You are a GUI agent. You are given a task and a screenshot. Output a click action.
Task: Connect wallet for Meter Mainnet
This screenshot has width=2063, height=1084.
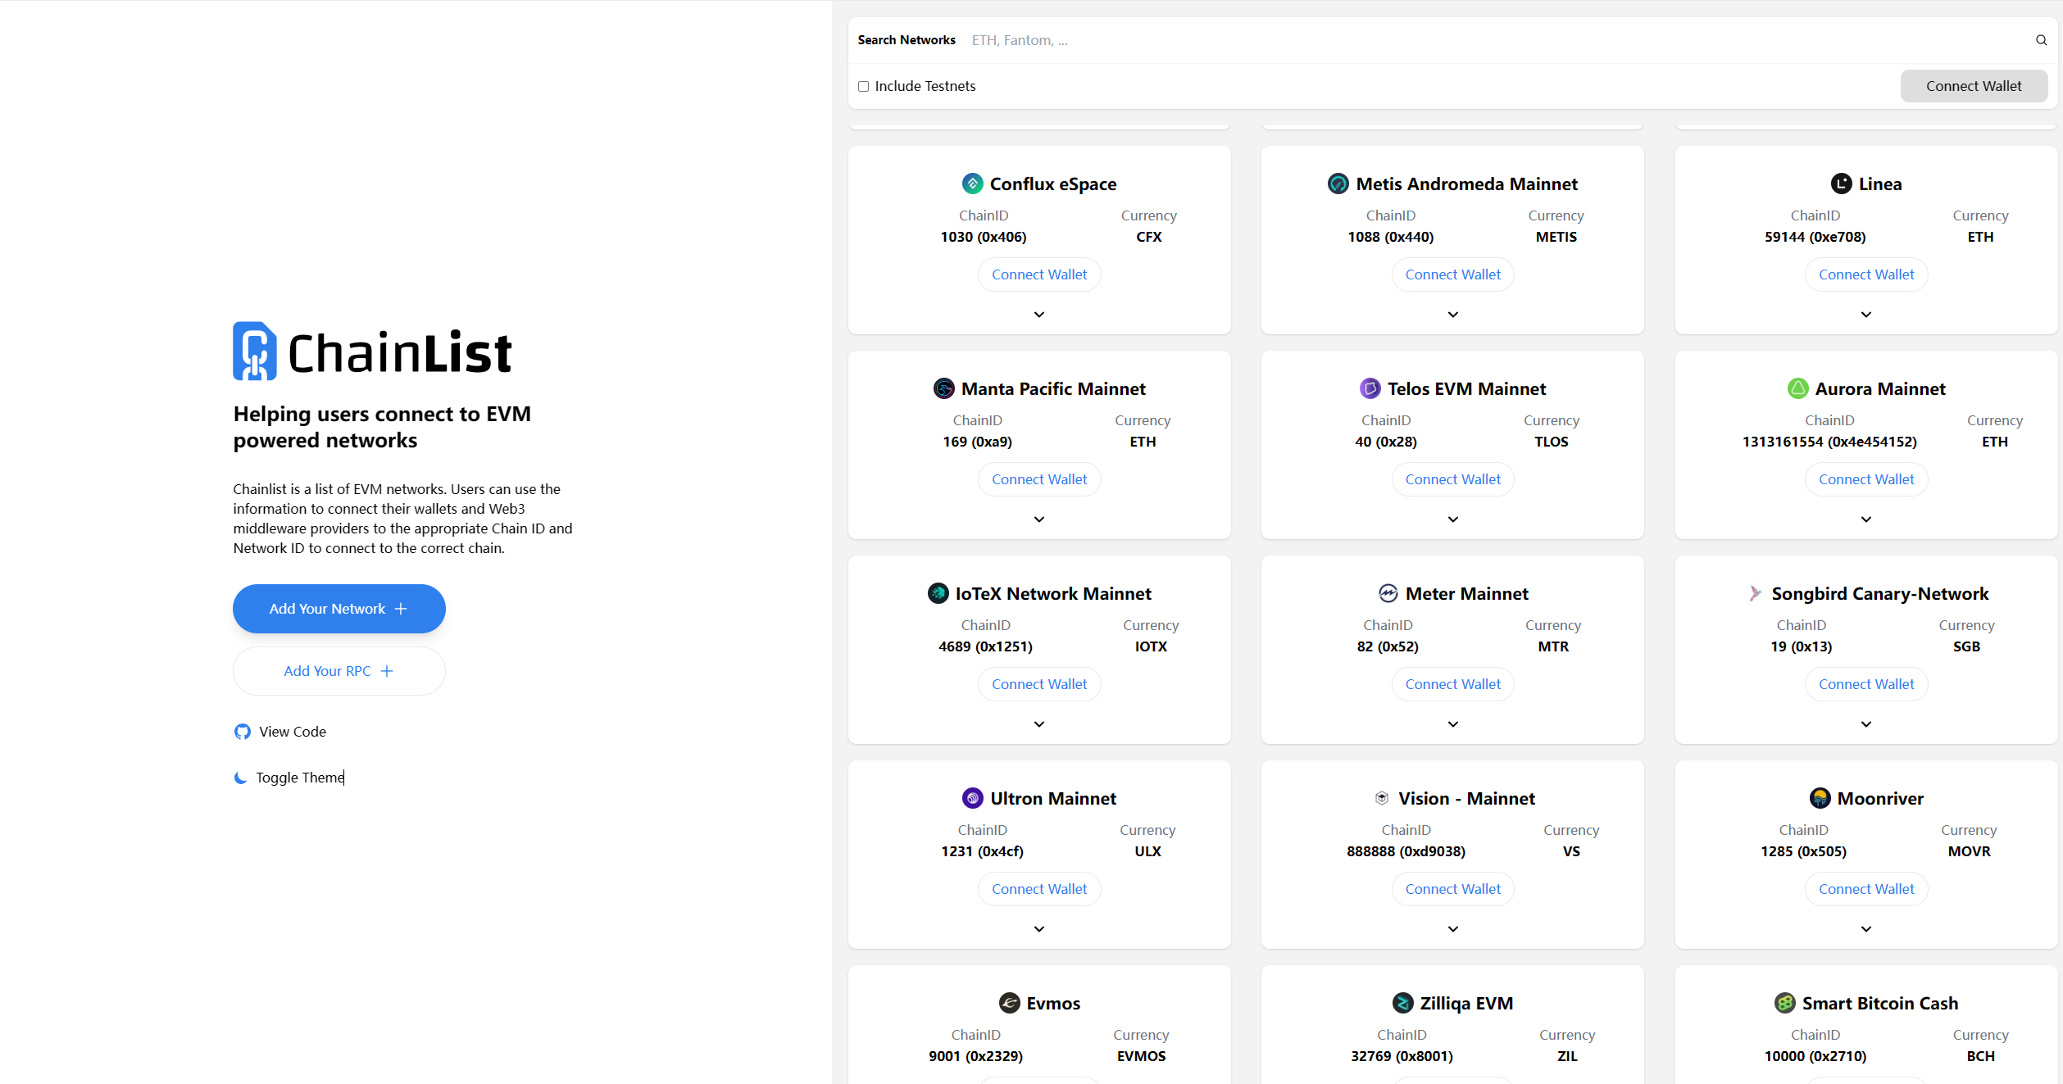coord(1452,684)
